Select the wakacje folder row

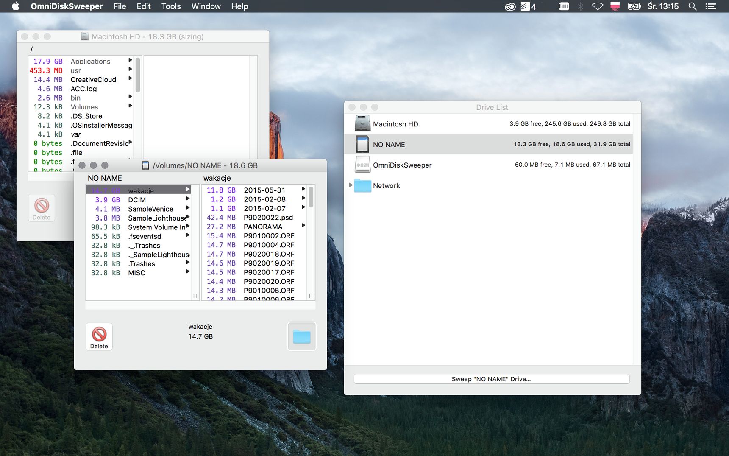[x=139, y=190]
